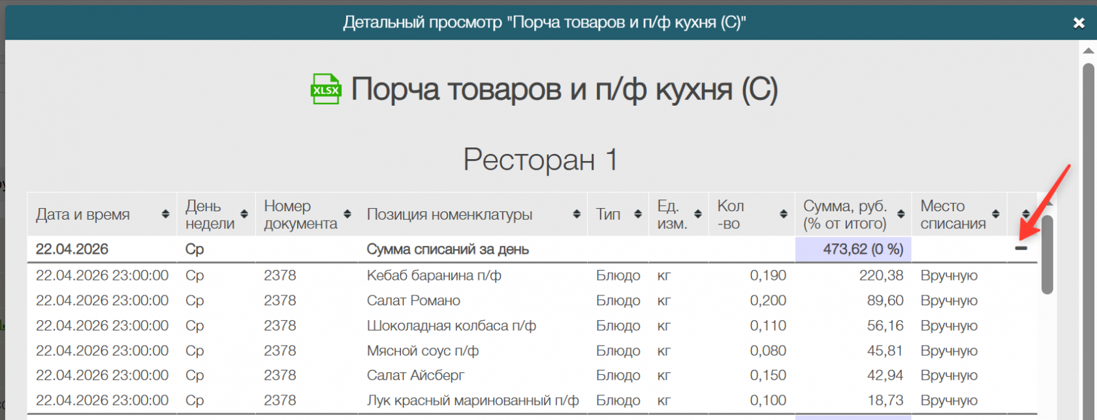The width and height of the screenshot is (1097, 420).
Task: Sort by День недели column arrows
Action: point(244,214)
